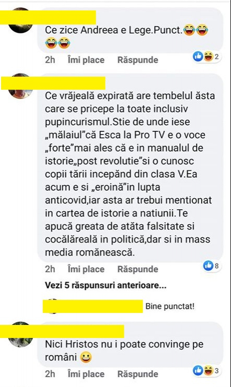This screenshot has width=231, height=387.
Task: Click 2h timestamp under media românească comment
Action: point(50,269)
